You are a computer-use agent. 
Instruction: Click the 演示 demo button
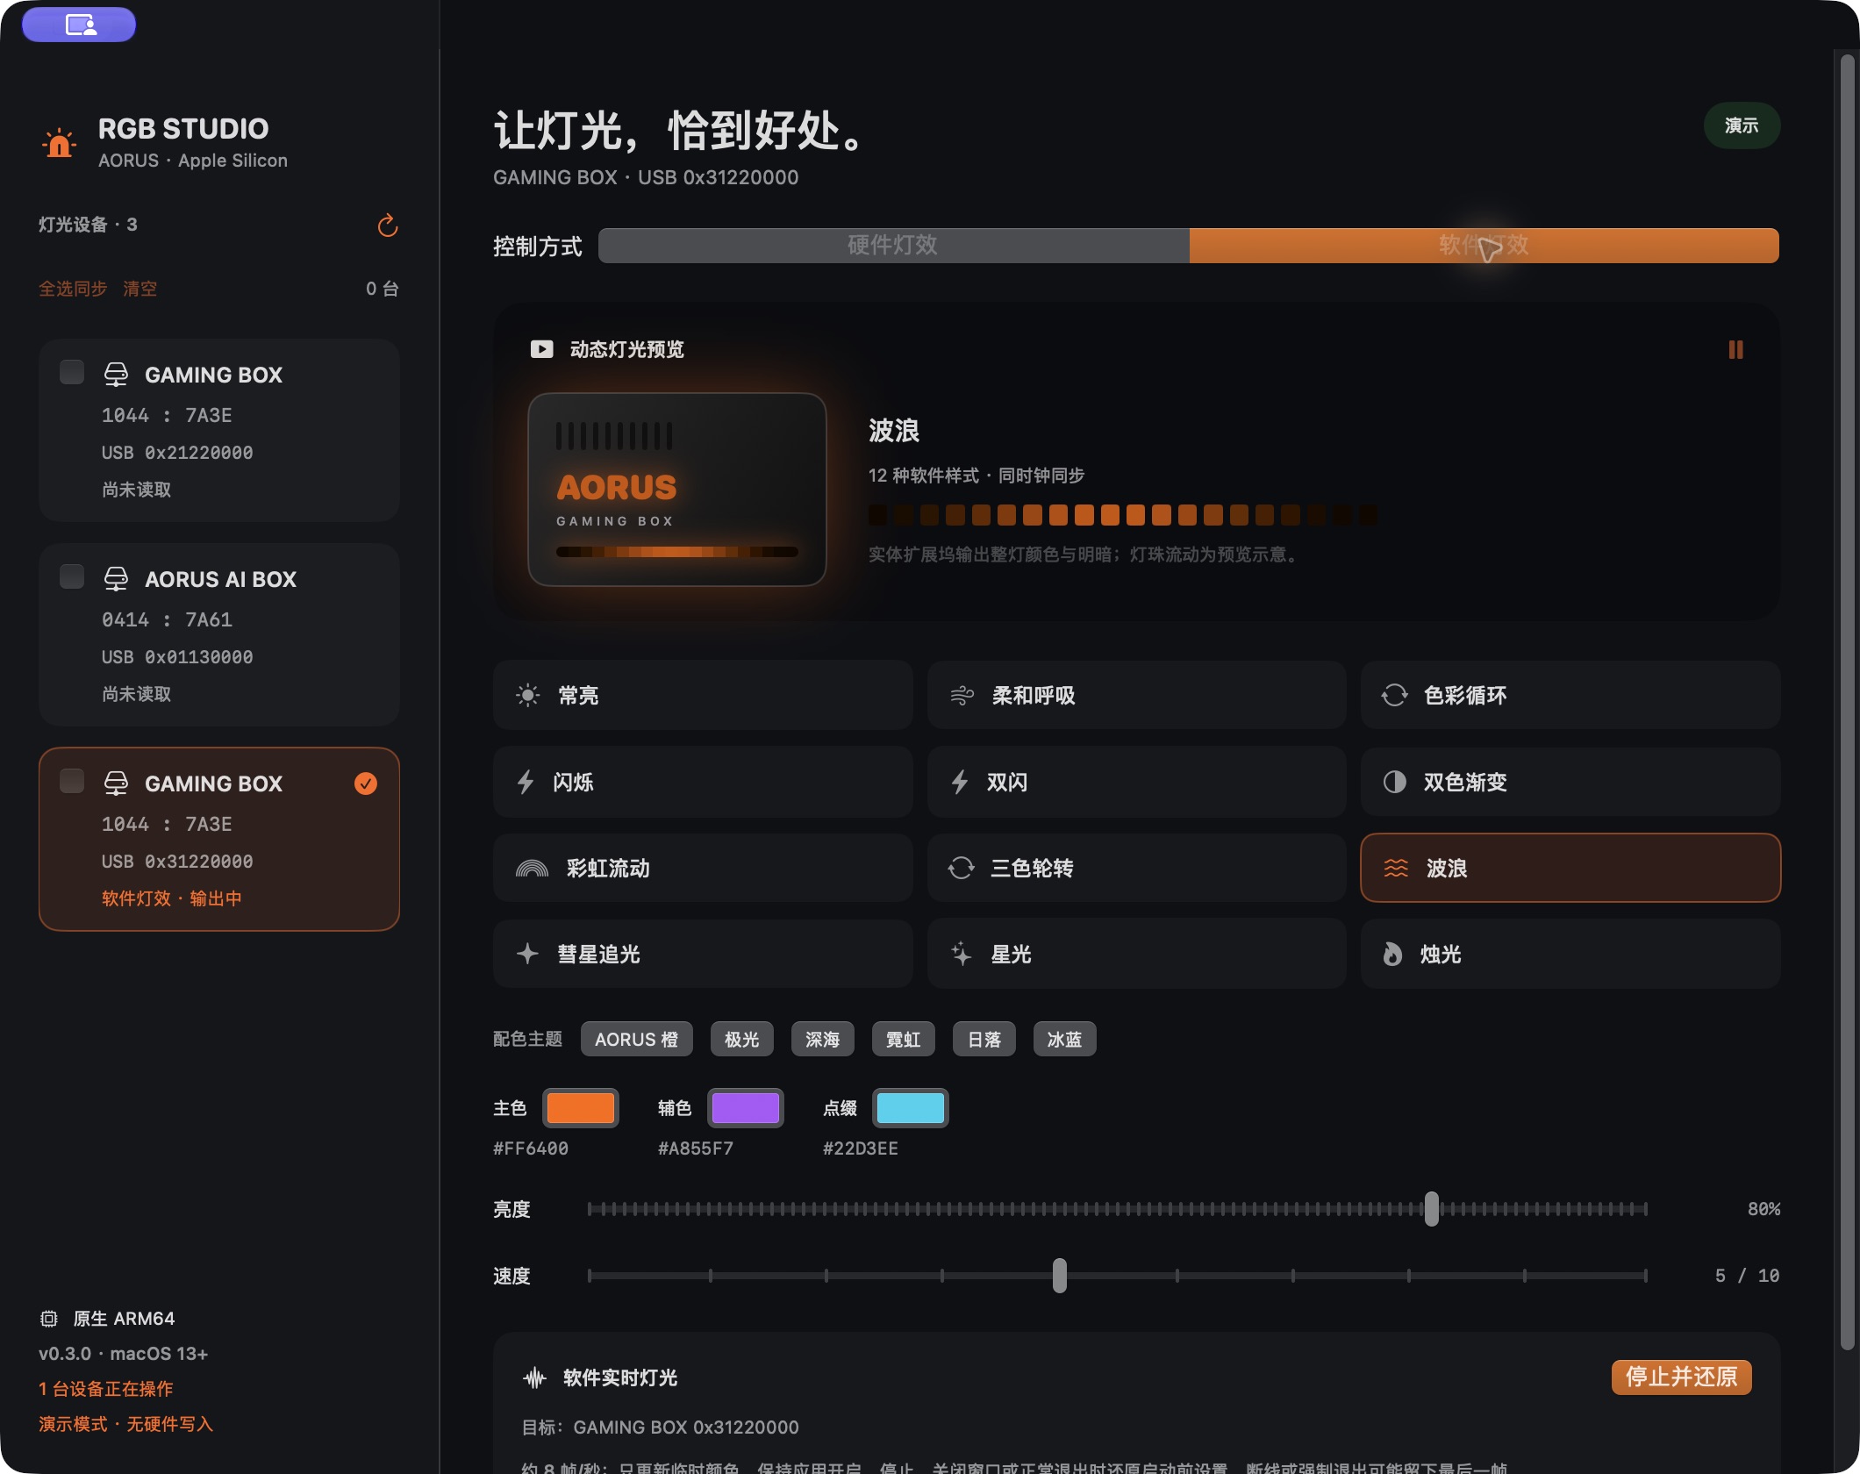1742,125
